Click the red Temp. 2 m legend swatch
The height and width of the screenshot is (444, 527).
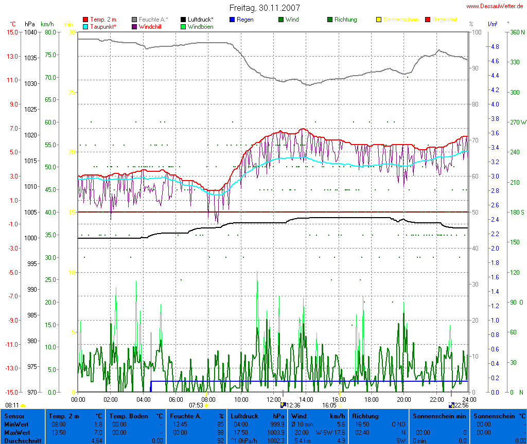coord(85,20)
